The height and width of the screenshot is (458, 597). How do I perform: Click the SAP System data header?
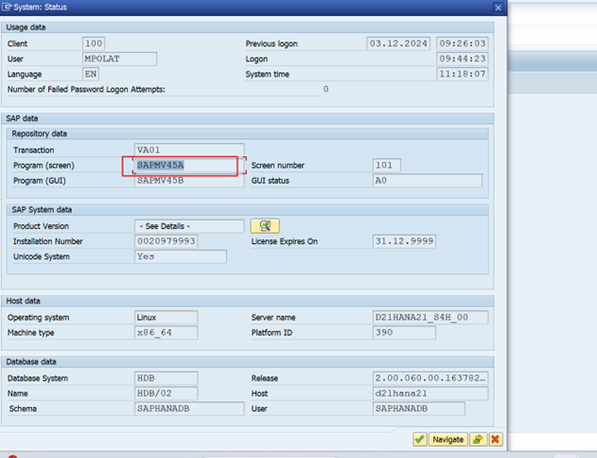pos(248,210)
